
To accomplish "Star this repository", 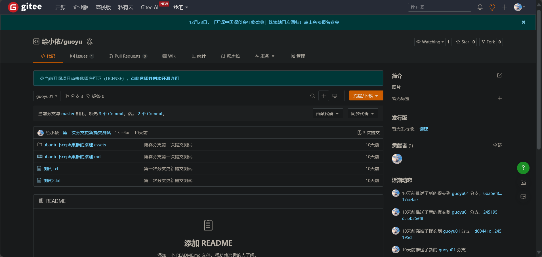I will [462, 42].
